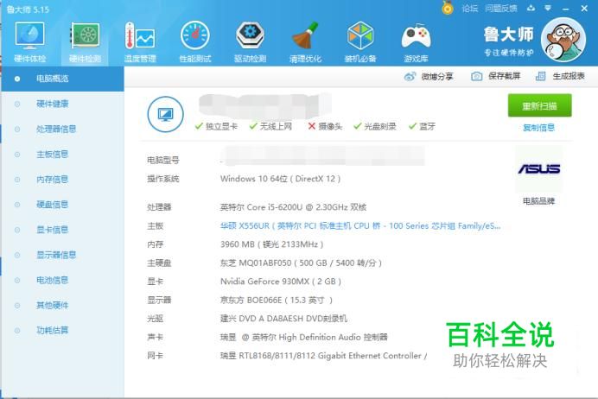Click the 蓝牙 check indicator

click(422, 126)
